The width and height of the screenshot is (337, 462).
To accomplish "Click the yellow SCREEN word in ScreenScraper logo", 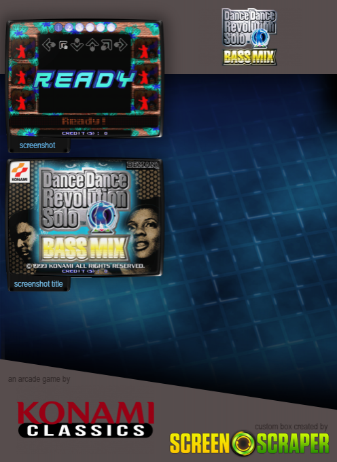I will click(200, 444).
